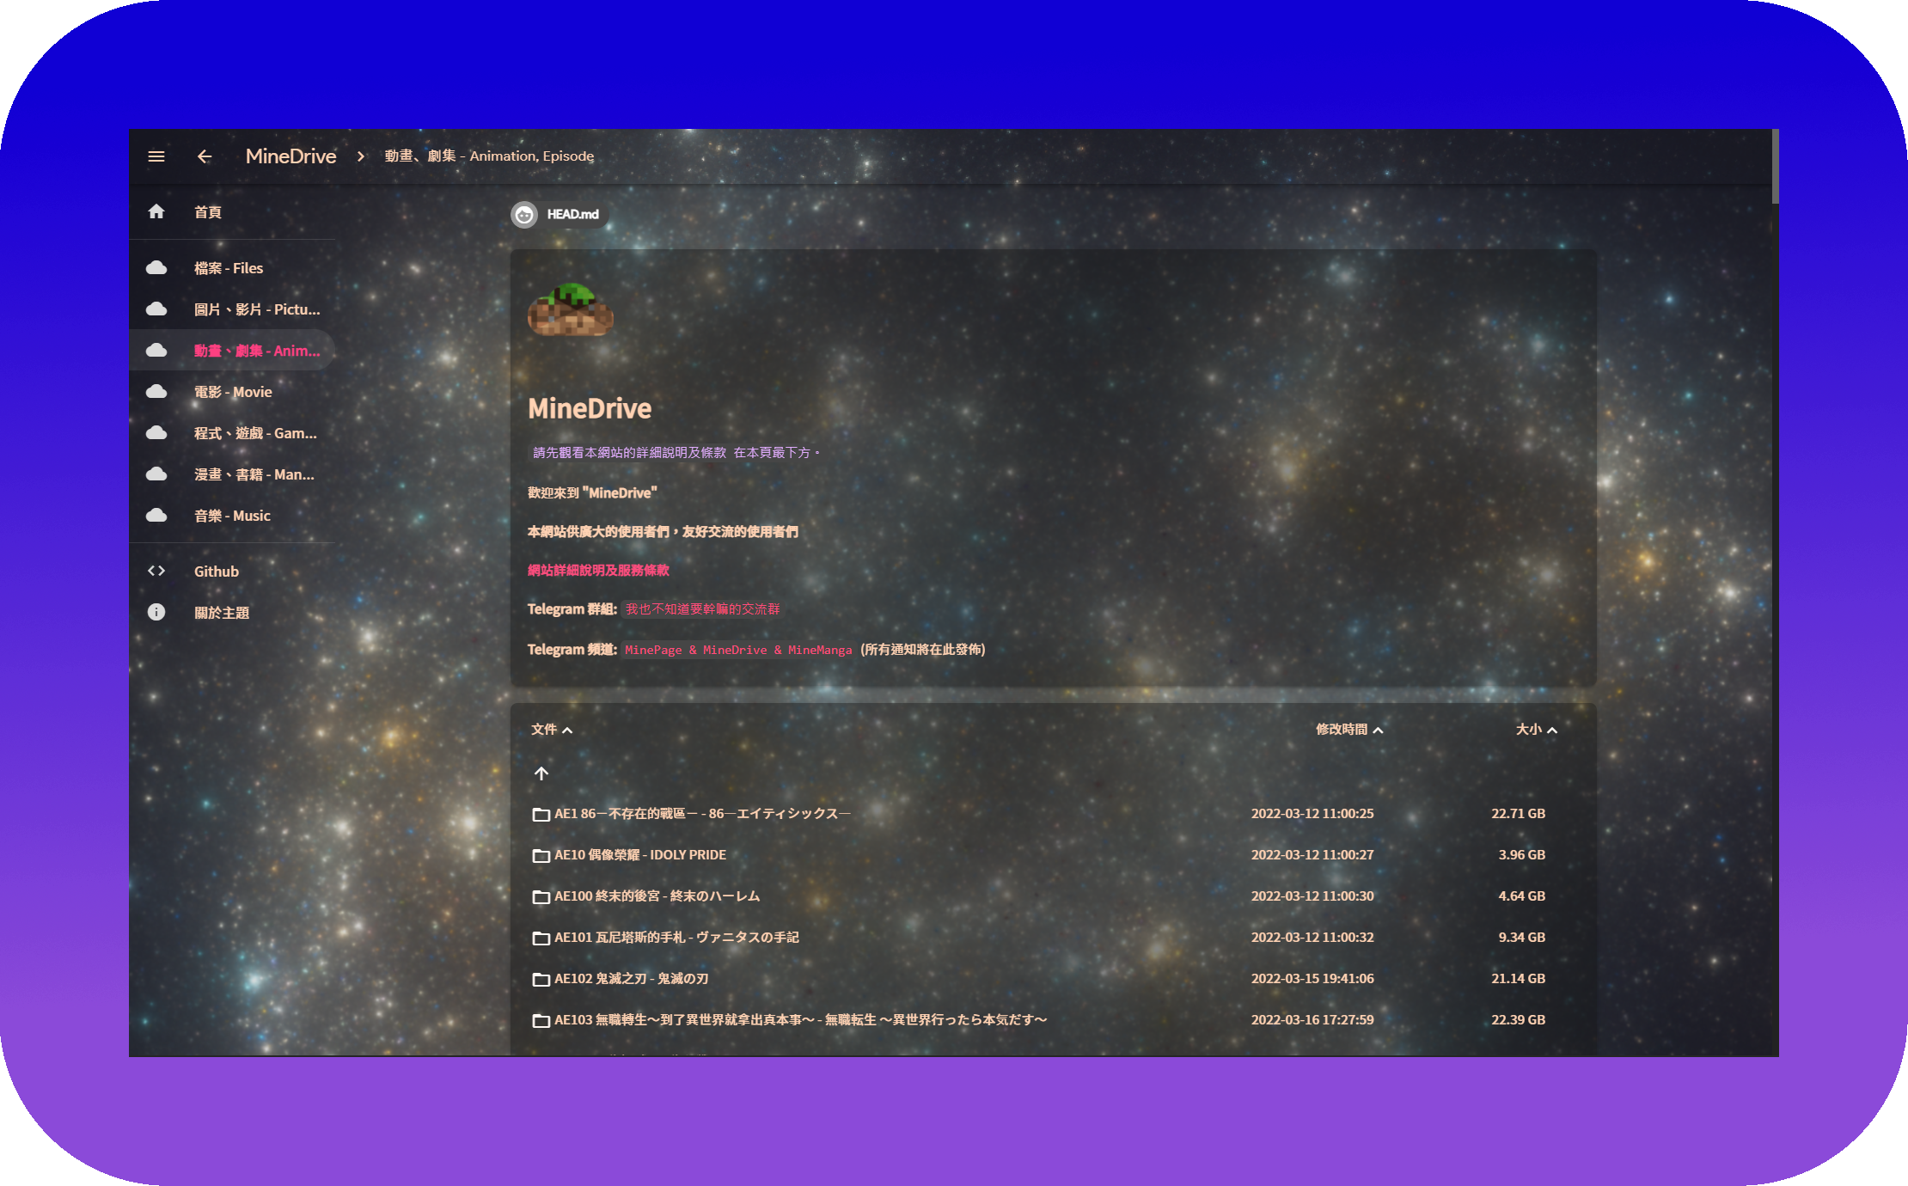Screen dimensions: 1908x1186
Task: Open folder AE102 鬼滅之刃
Action: point(632,979)
